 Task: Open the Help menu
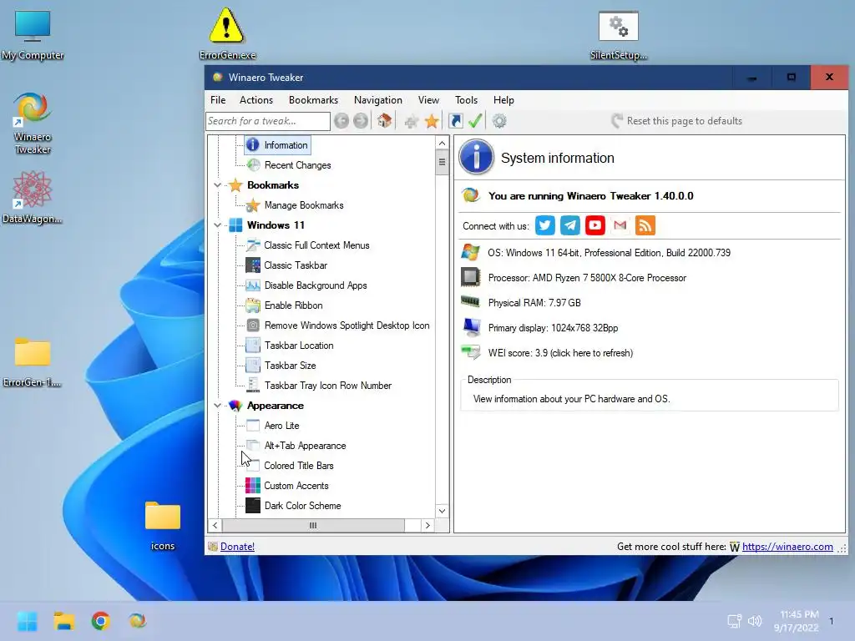tap(503, 100)
